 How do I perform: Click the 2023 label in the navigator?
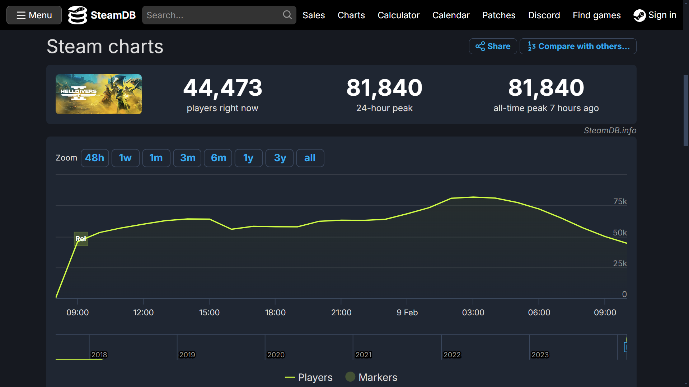[x=540, y=355]
